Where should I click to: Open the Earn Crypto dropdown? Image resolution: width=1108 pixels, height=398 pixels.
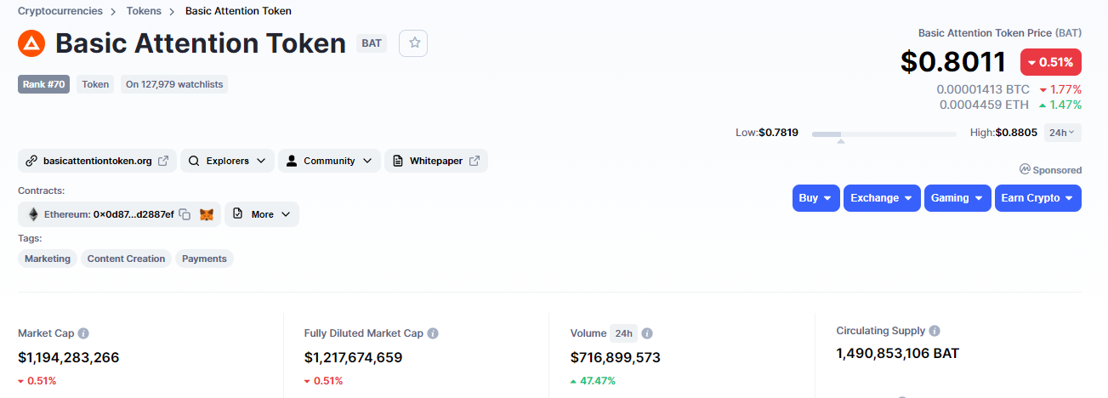(x=1038, y=198)
